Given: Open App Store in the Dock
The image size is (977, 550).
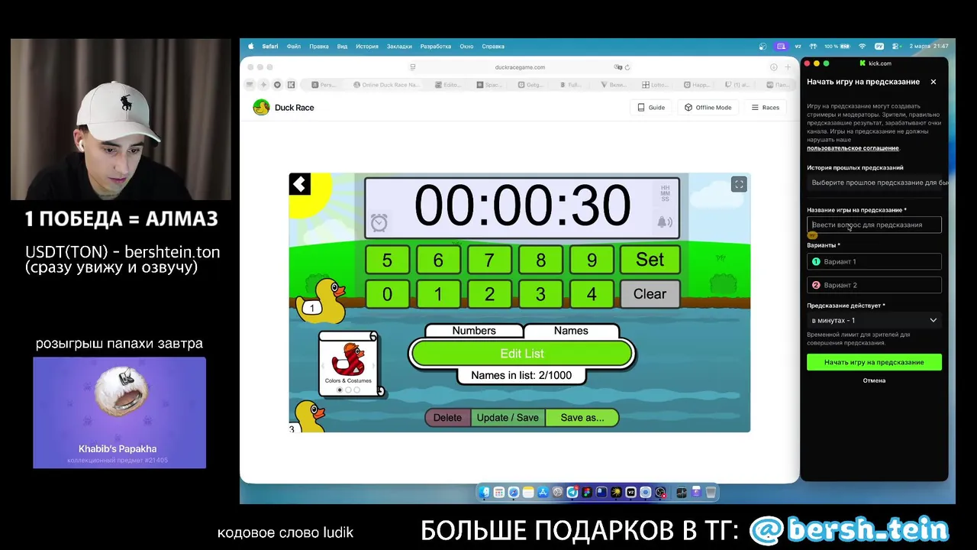Looking at the screenshot, I should 543,492.
